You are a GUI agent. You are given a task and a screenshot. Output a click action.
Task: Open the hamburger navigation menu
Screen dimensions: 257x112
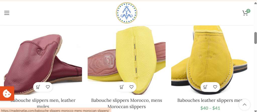click(7, 13)
